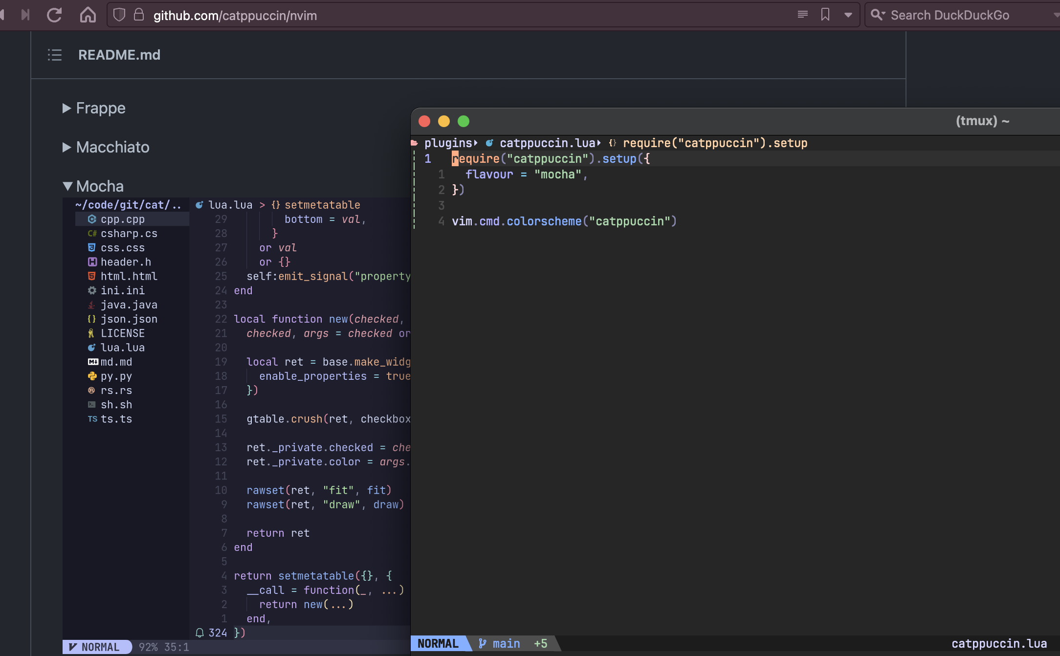Click the H icon beside header.h
Image resolution: width=1060 pixels, height=656 pixels.
[92, 262]
